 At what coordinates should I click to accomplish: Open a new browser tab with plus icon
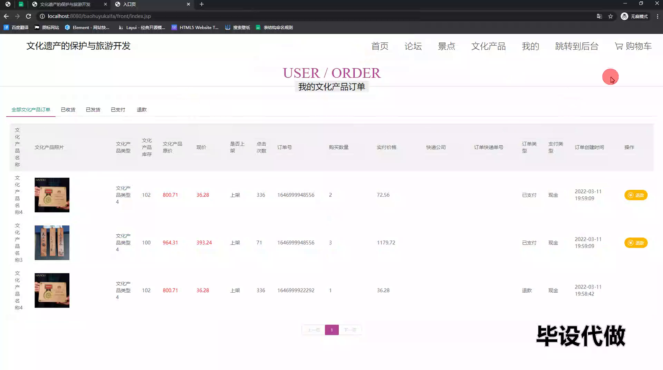(x=202, y=4)
